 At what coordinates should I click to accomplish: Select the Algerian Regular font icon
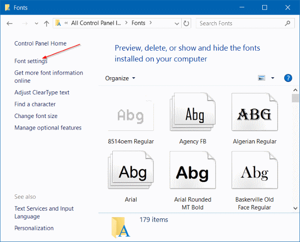click(255, 112)
